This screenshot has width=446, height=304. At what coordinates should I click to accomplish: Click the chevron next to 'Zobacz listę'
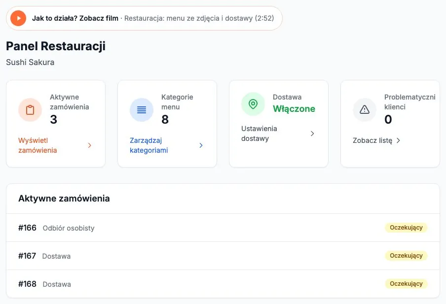pyautogui.click(x=398, y=140)
